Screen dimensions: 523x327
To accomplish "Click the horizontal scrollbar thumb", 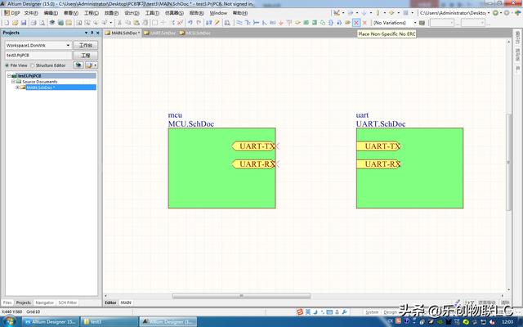I will (241, 296).
